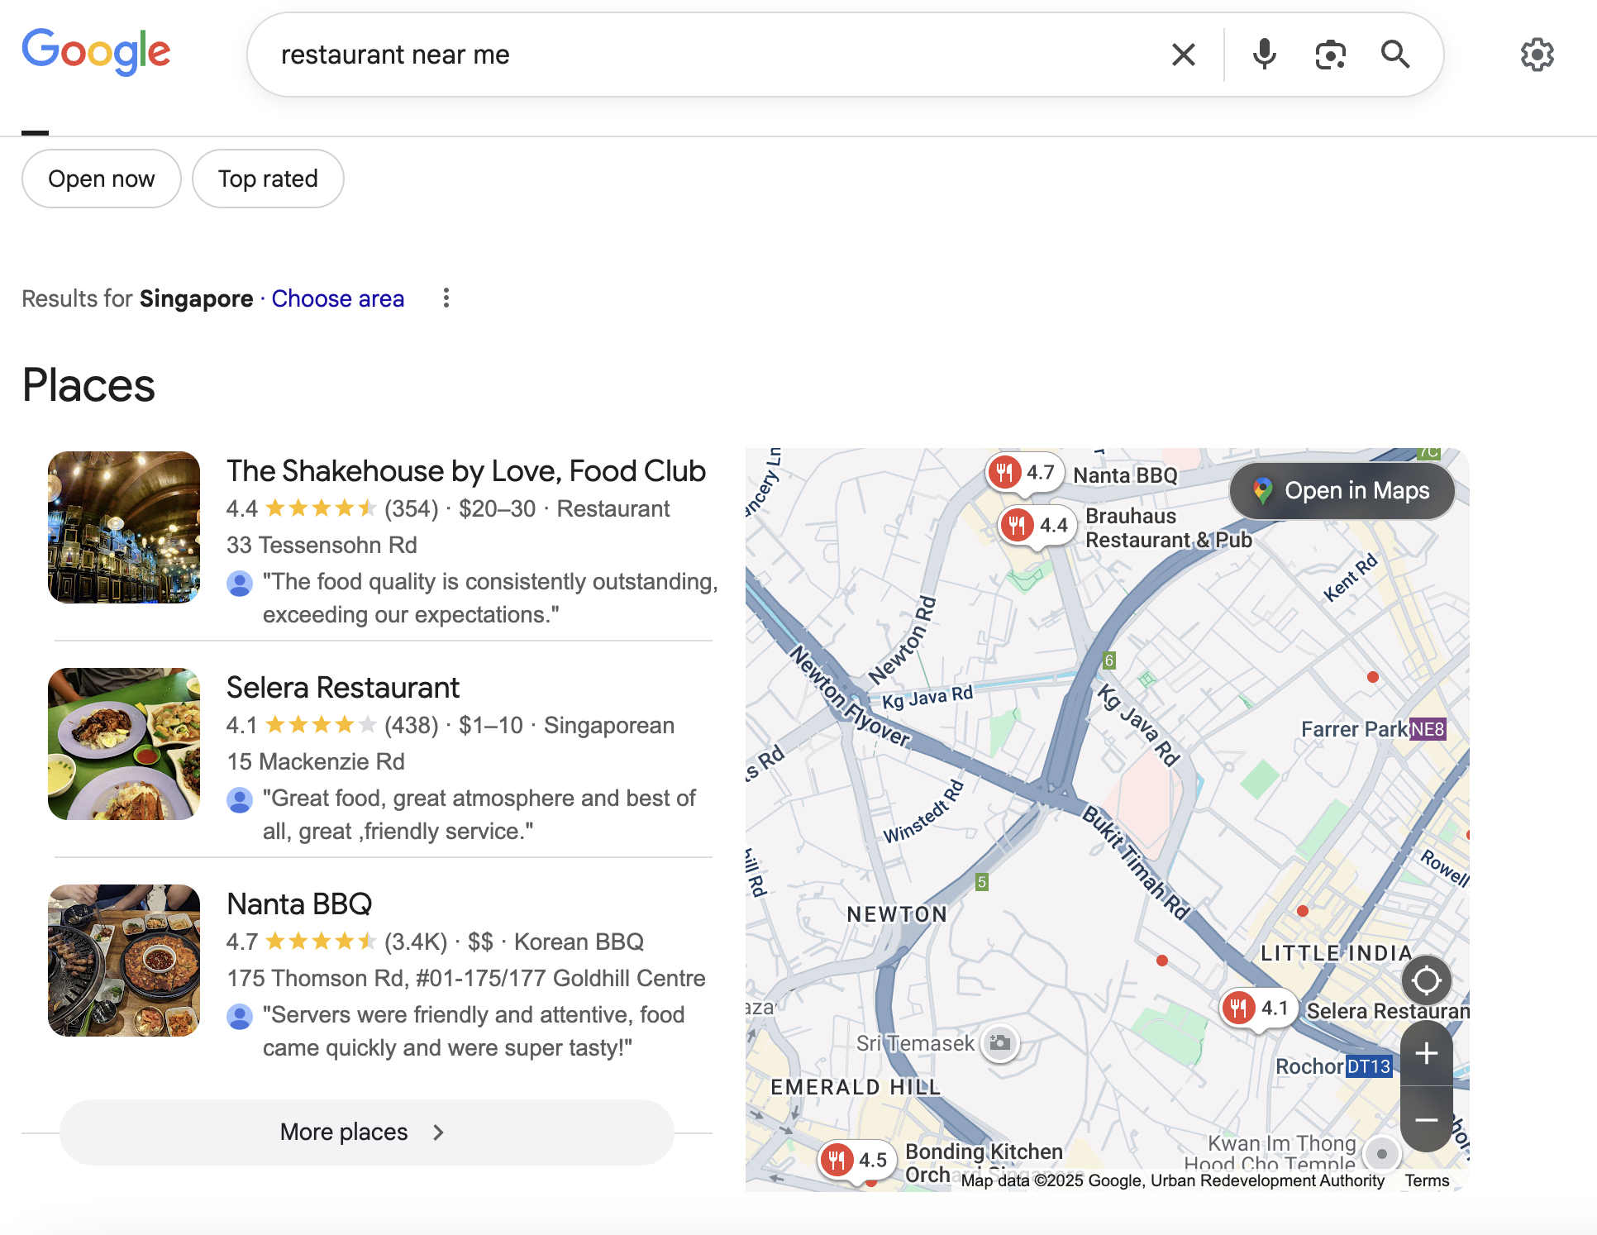Open the three-dot menu beside Choose area
Viewport: 1597px width, 1235px height.
coord(446,298)
